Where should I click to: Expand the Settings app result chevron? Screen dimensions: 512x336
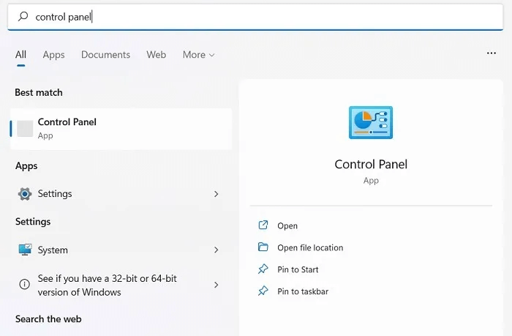pyautogui.click(x=217, y=194)
